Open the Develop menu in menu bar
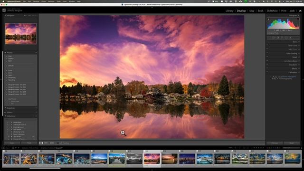Image resolution: width=304 pixels, height=171 pixels. point(36,1)
